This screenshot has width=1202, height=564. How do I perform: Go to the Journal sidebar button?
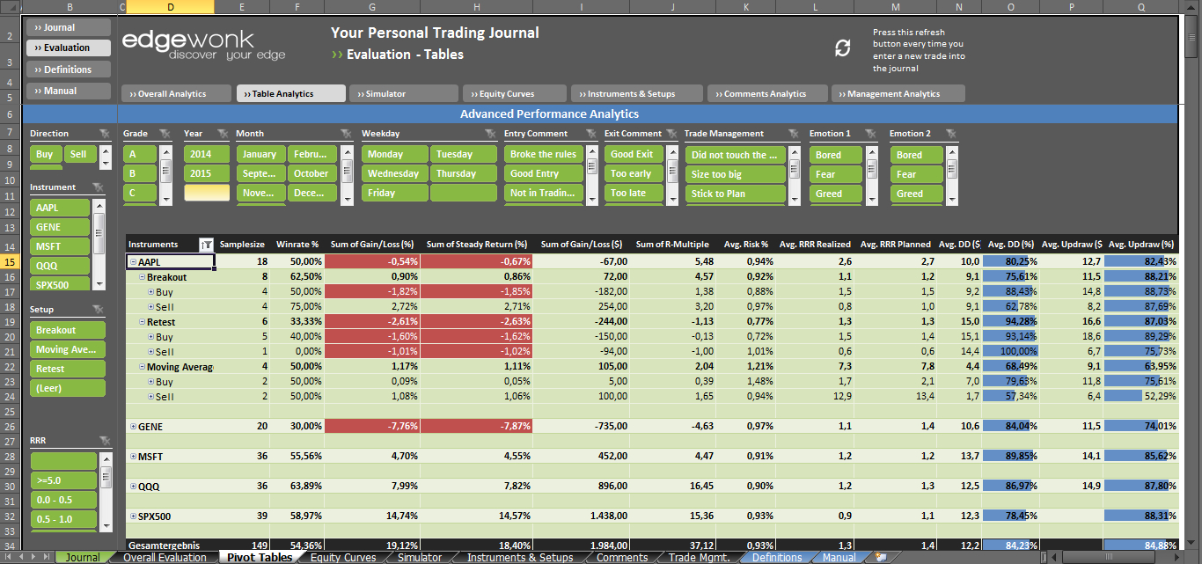[x=68, y=27]
